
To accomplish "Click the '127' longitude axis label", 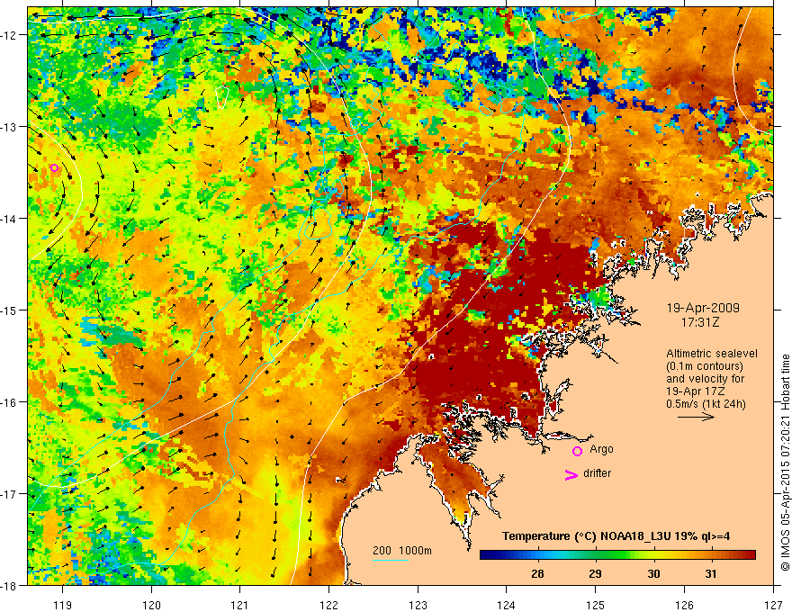I will point(773,606).
